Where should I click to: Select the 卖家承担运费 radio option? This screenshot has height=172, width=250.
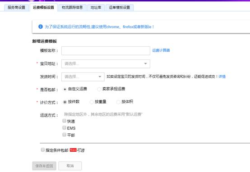point(99,89)
